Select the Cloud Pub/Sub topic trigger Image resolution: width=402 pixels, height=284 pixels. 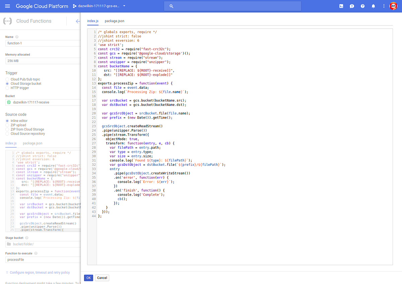[x=8, y=79]
